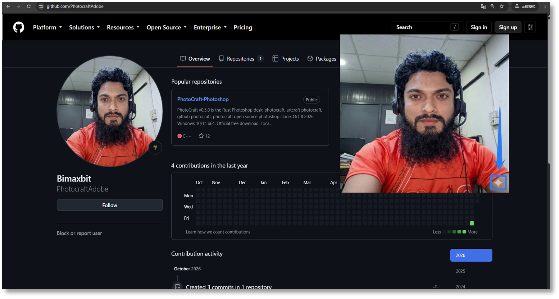Expand the Solutions dropdown menu

coord(84,27)
